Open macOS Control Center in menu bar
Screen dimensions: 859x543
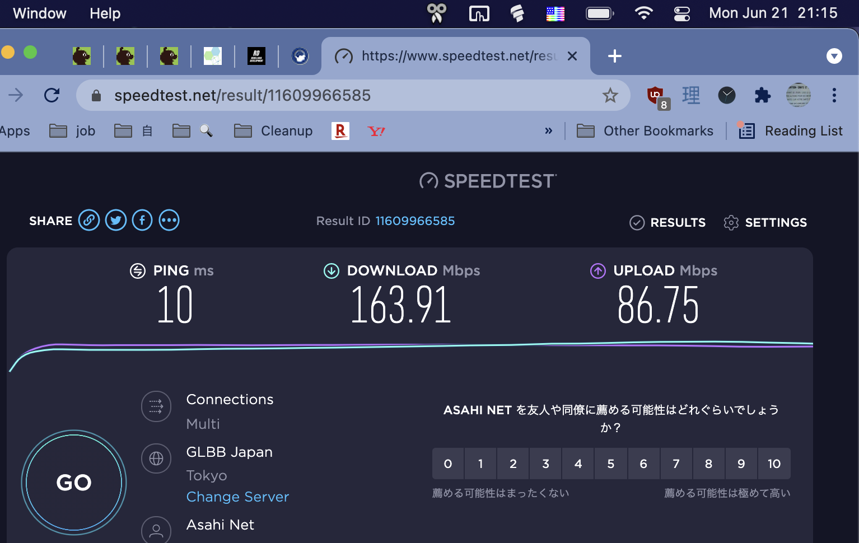click(681, 13)
